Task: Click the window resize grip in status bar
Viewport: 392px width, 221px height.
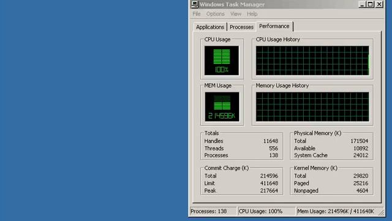Action: tap(381, 212)
